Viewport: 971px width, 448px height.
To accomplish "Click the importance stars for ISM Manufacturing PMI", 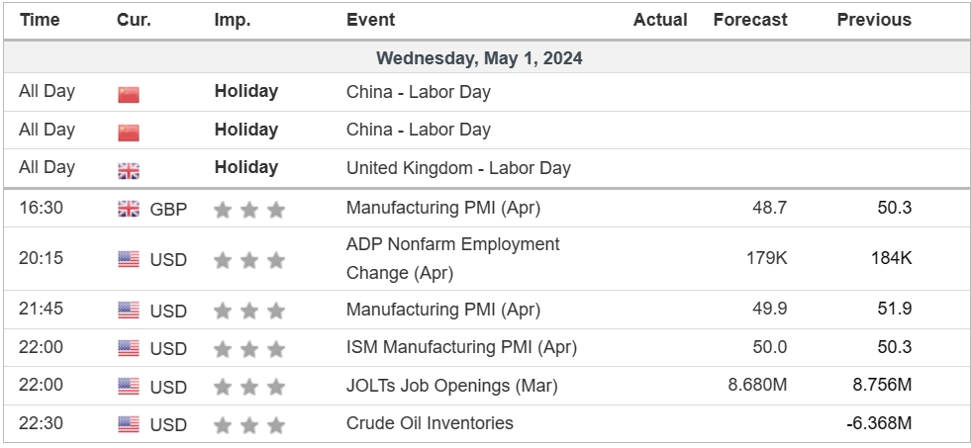I will coord(249,348).
